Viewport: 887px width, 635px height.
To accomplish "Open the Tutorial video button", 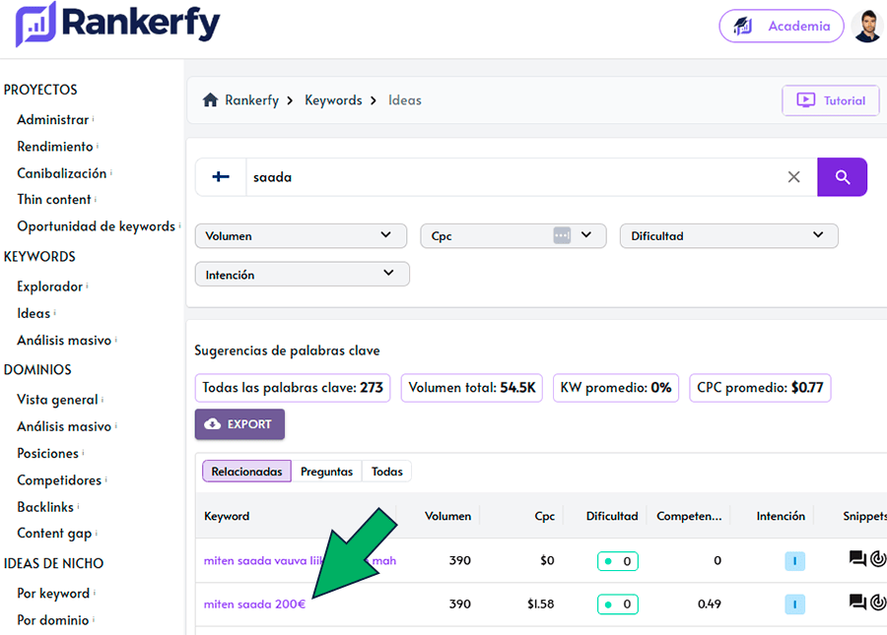I will point(830,100).
